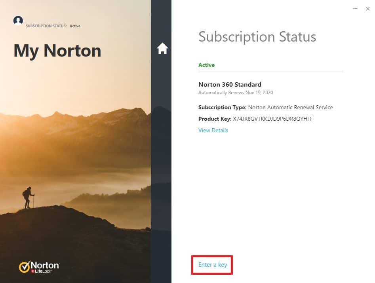Open the View Details link
Image resolution: width=375 pixels, height=283 pixels.
213,130
